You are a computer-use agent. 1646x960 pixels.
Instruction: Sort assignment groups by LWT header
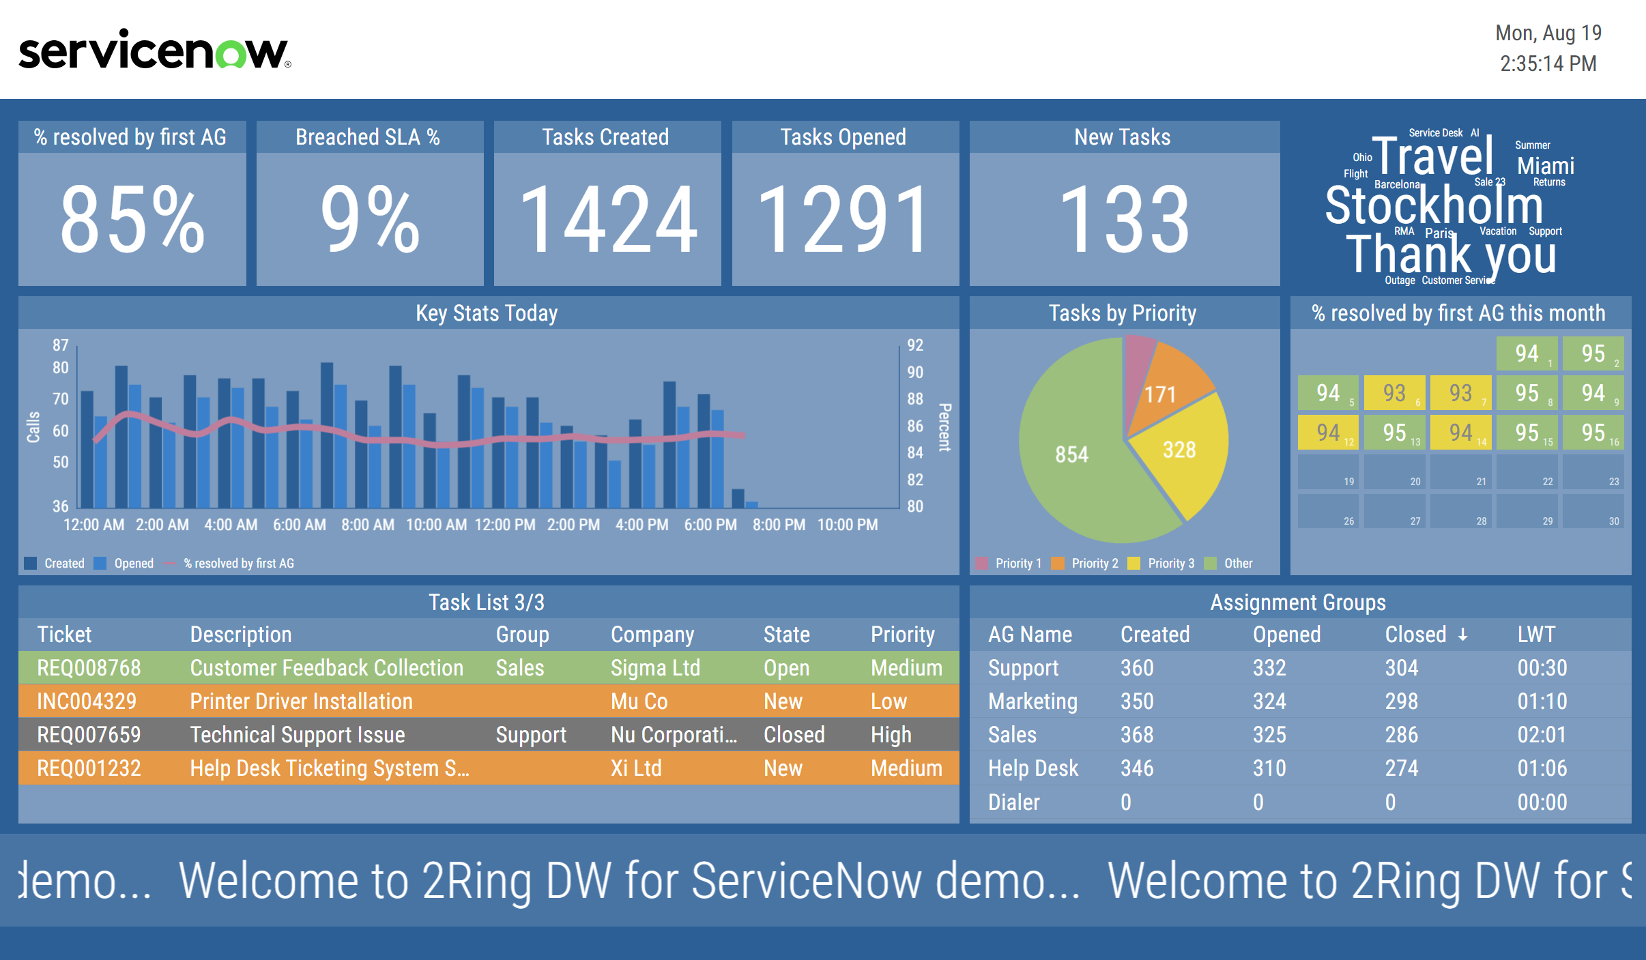click(1536, 635)
